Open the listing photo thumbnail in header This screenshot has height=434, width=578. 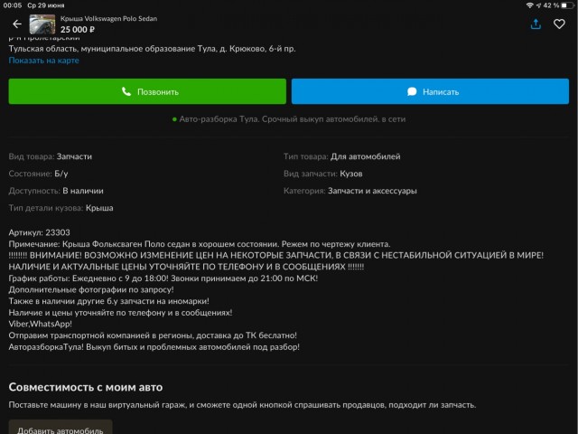pyautogui.click(x=42, y=24)
